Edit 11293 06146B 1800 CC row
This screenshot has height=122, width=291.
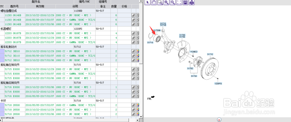pyautogui.click(x=134, y=24)
